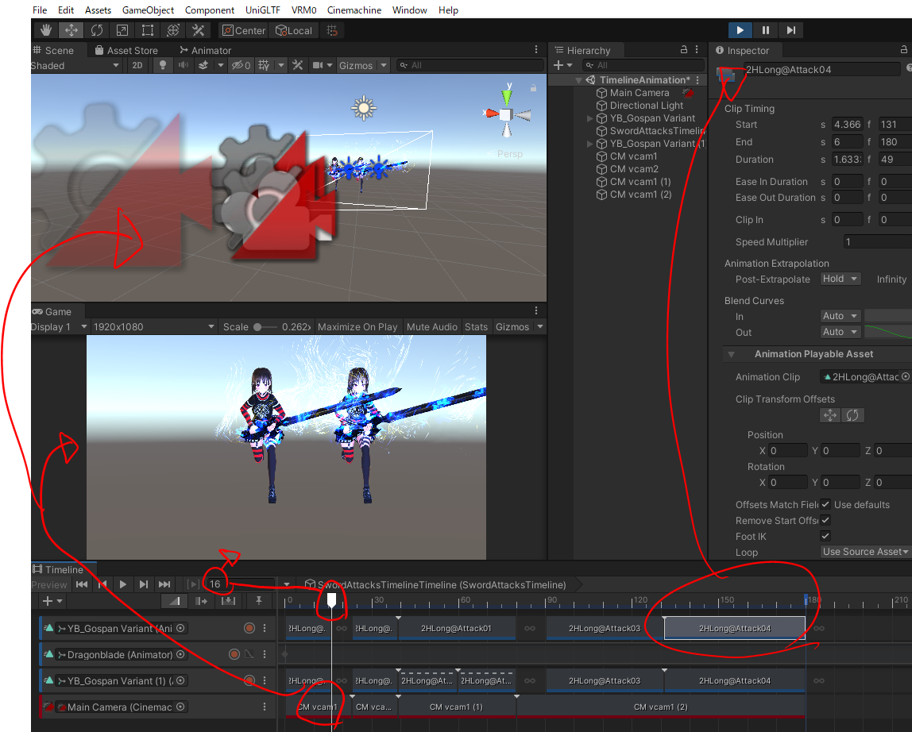This screenshot has height=732, width=912.
Task: Click the Step frame button
Action: click(791, 30)
